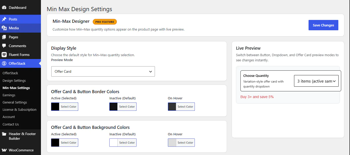Go to Design Settings submenu
350x155 pixels.
tap(14, 80)
